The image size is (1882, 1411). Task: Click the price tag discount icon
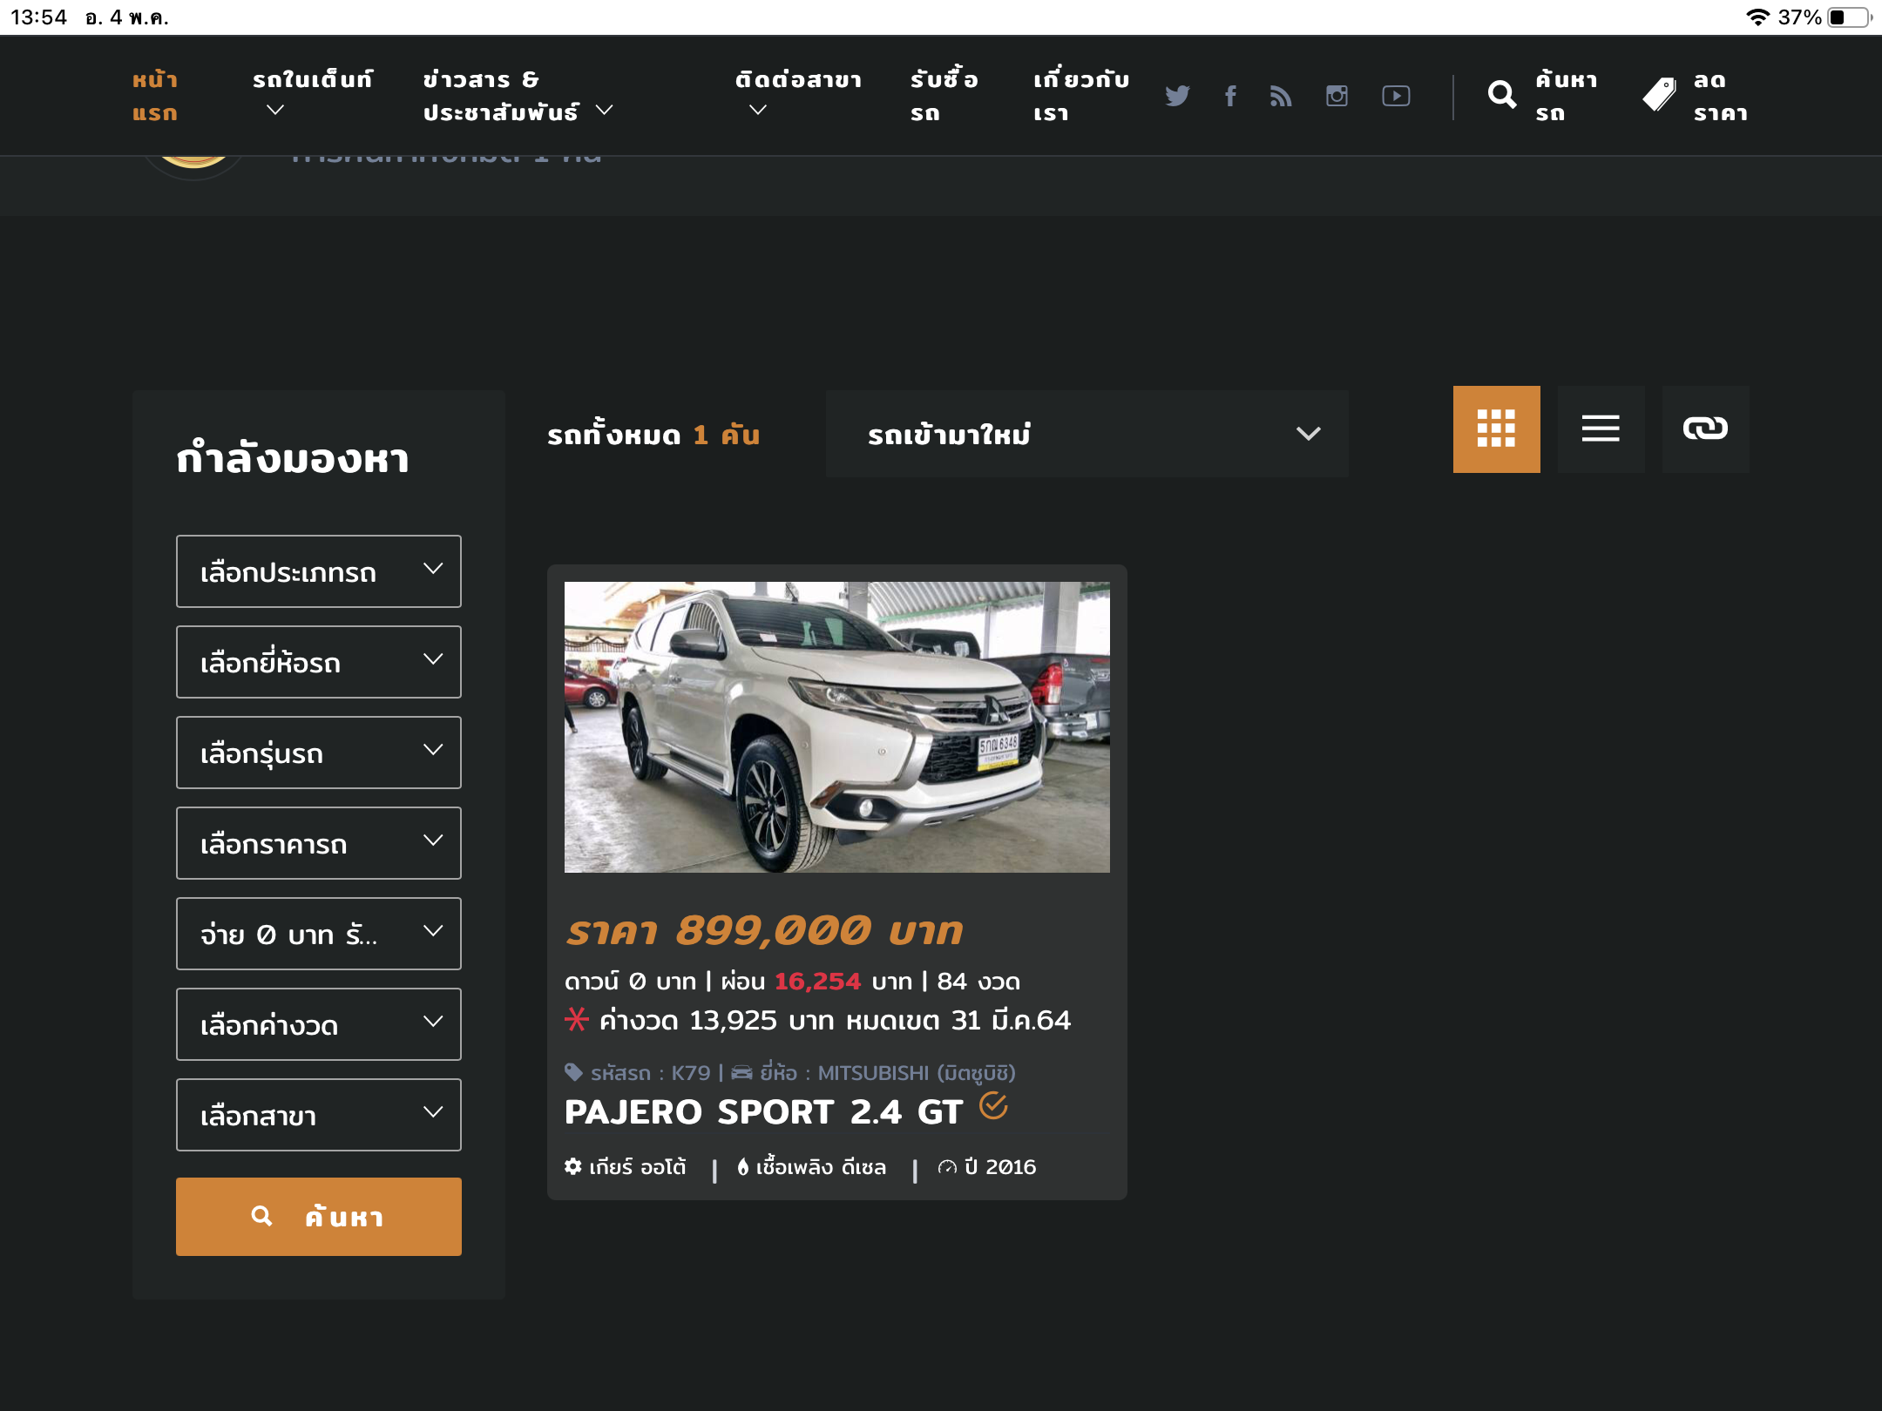tap(1659, 95)
